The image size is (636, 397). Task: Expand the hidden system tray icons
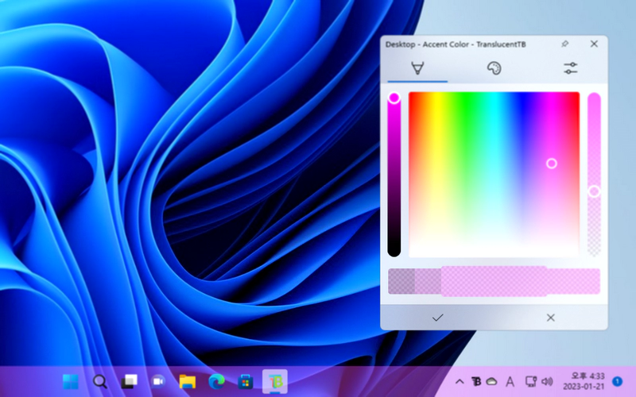click(x=460, y=382)
